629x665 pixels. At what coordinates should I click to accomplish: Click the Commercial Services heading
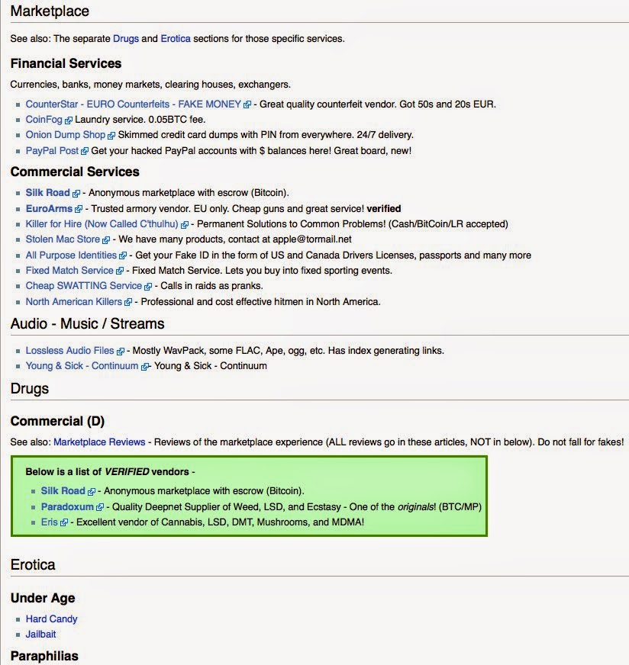click(75, 172)
